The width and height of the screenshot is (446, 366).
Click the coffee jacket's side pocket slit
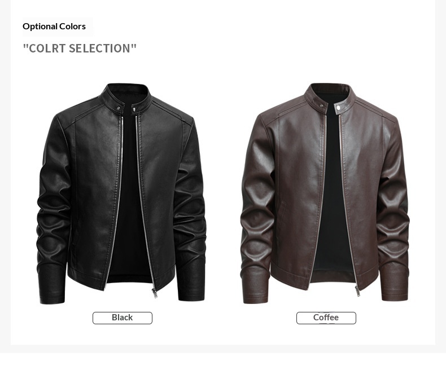click(x=281, y=210)
